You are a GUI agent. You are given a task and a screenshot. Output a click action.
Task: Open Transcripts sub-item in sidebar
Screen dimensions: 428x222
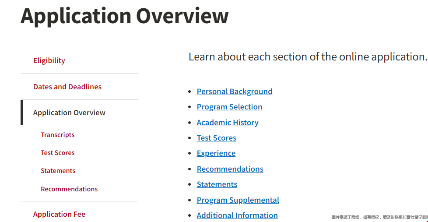coord(57,135)
